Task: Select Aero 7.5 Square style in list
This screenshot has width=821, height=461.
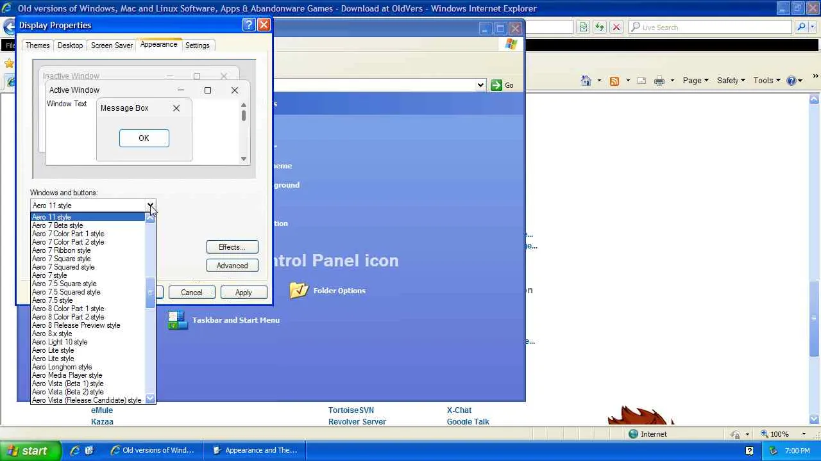Action: coord(88,284)
